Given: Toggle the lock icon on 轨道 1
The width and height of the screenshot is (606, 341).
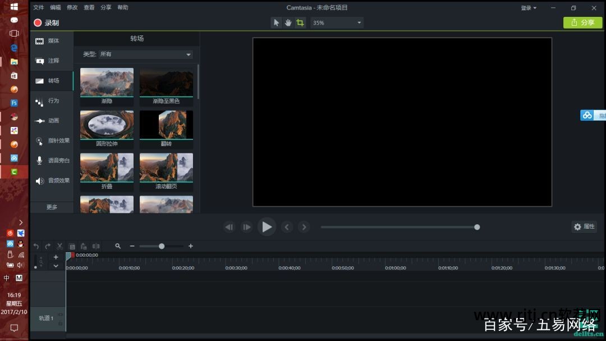Looking at the screenshot, I should (x=60, y=322).
